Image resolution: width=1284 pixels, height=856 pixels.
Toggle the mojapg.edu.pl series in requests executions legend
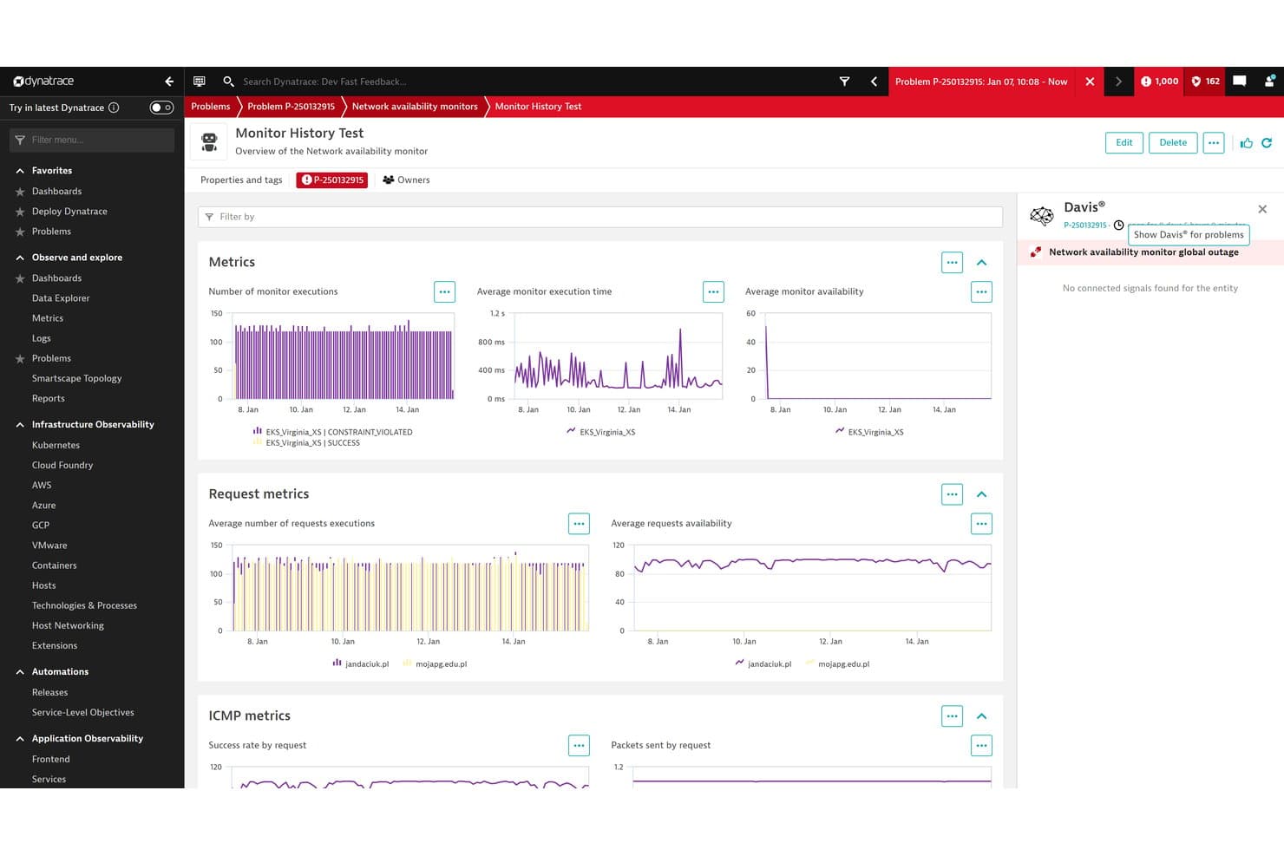click(x=435, y=664)
